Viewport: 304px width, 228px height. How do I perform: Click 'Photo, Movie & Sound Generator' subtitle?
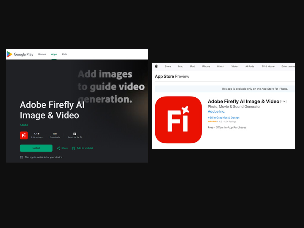click(x=234, y=107)
